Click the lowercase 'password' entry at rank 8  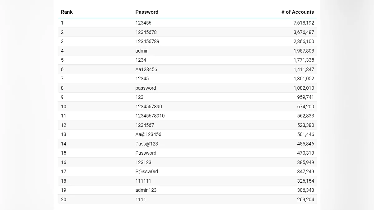146,88
